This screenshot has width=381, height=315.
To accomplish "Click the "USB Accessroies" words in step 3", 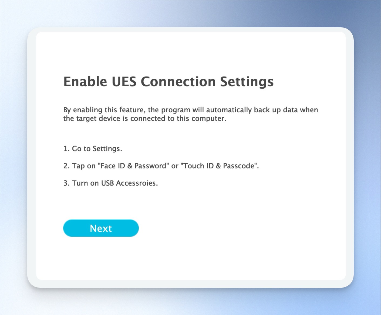I will coord(129,183).
